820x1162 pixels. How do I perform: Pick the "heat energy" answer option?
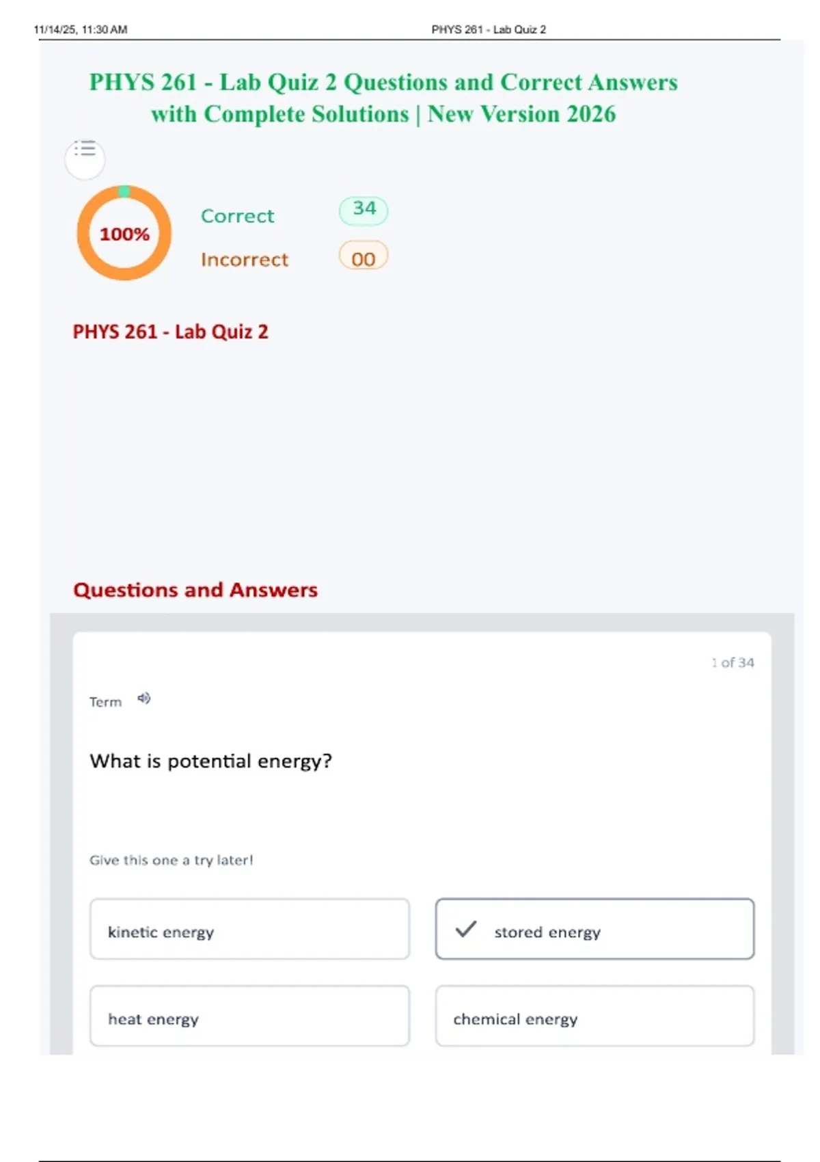coord(249,1016)
